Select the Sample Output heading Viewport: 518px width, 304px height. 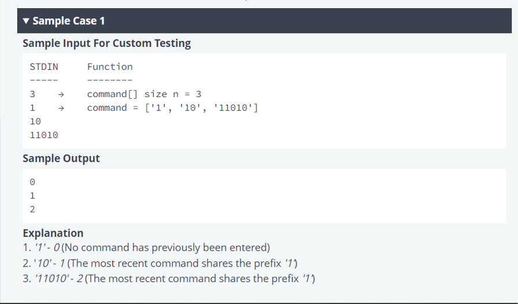(61, 158)
